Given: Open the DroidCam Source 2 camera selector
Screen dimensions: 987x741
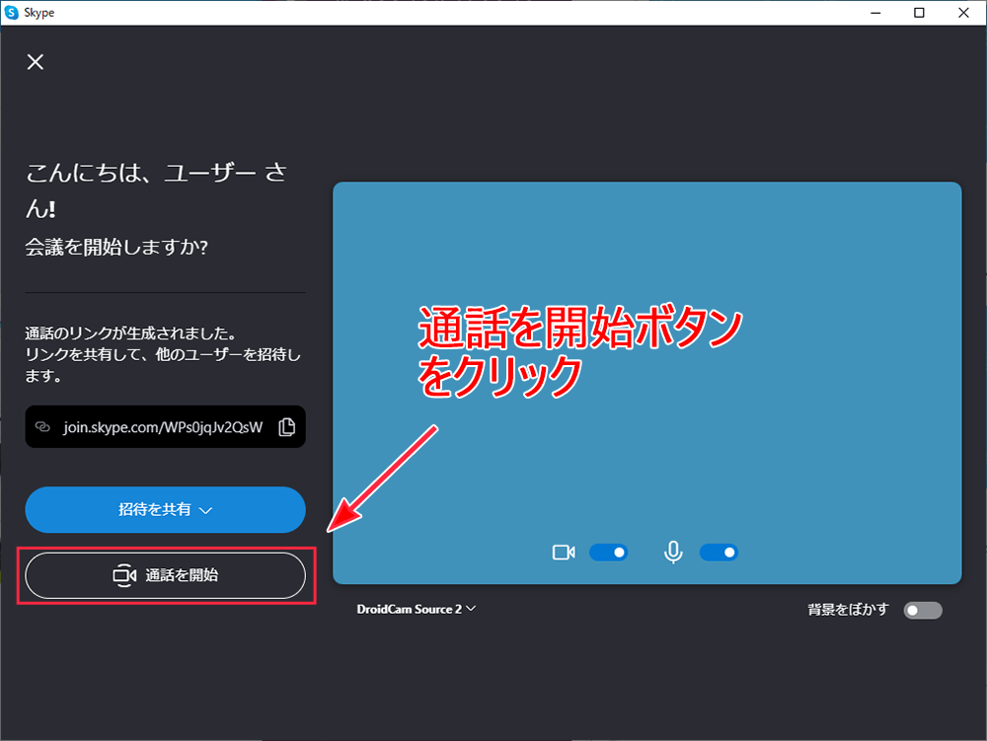Looking at the screenshot, I should pyautogui.click(x=416, y=609).
